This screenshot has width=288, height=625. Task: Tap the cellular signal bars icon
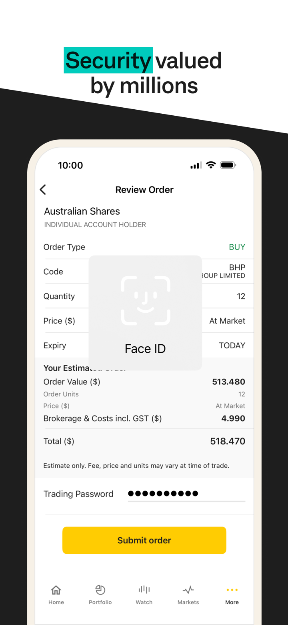(196, 165)
